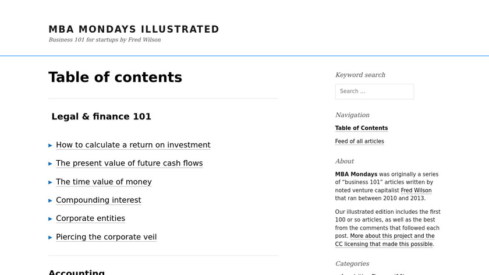Go to the Corporate entities article
The image size is (489, 275).
(x=90, y=218)
